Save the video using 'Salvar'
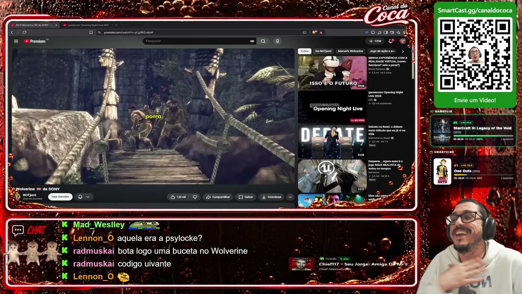The height and width of the screenshot is (294, 522). coord(246,197)
